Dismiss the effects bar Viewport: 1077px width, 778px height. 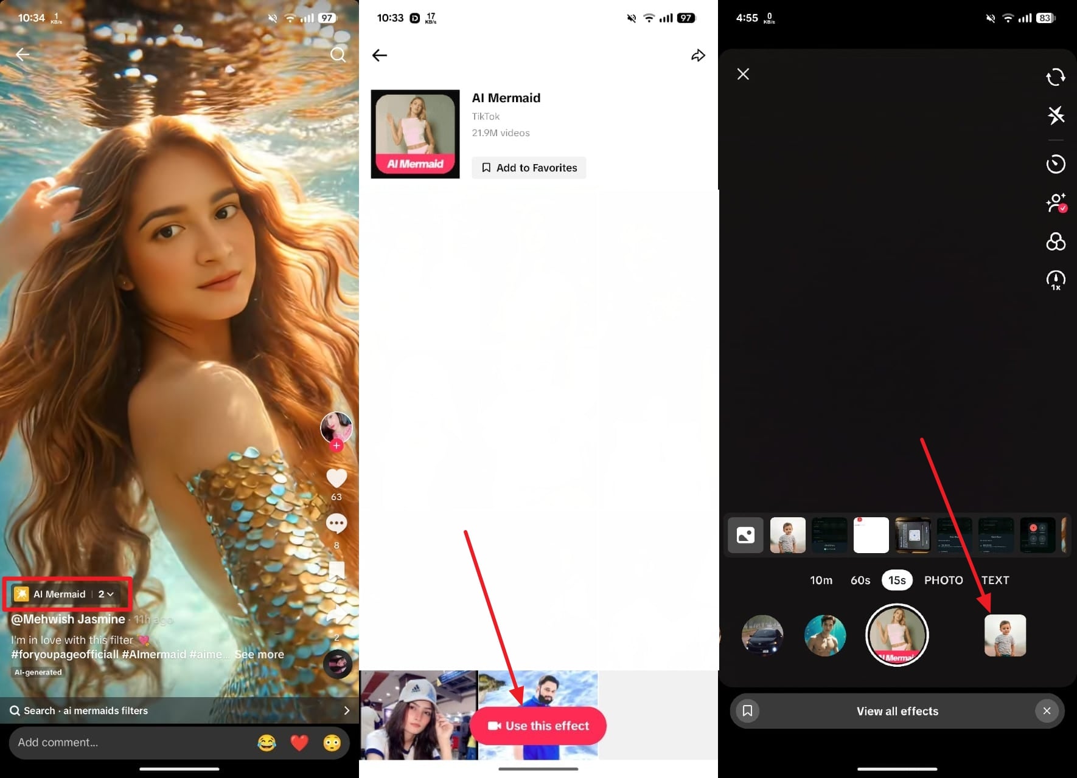(1047, 711)
